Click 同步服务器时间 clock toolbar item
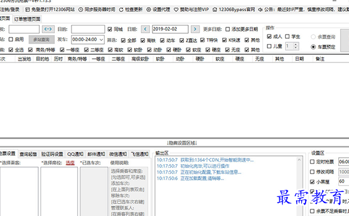This screenshot has height=216, width=349. tap(97, 10)
